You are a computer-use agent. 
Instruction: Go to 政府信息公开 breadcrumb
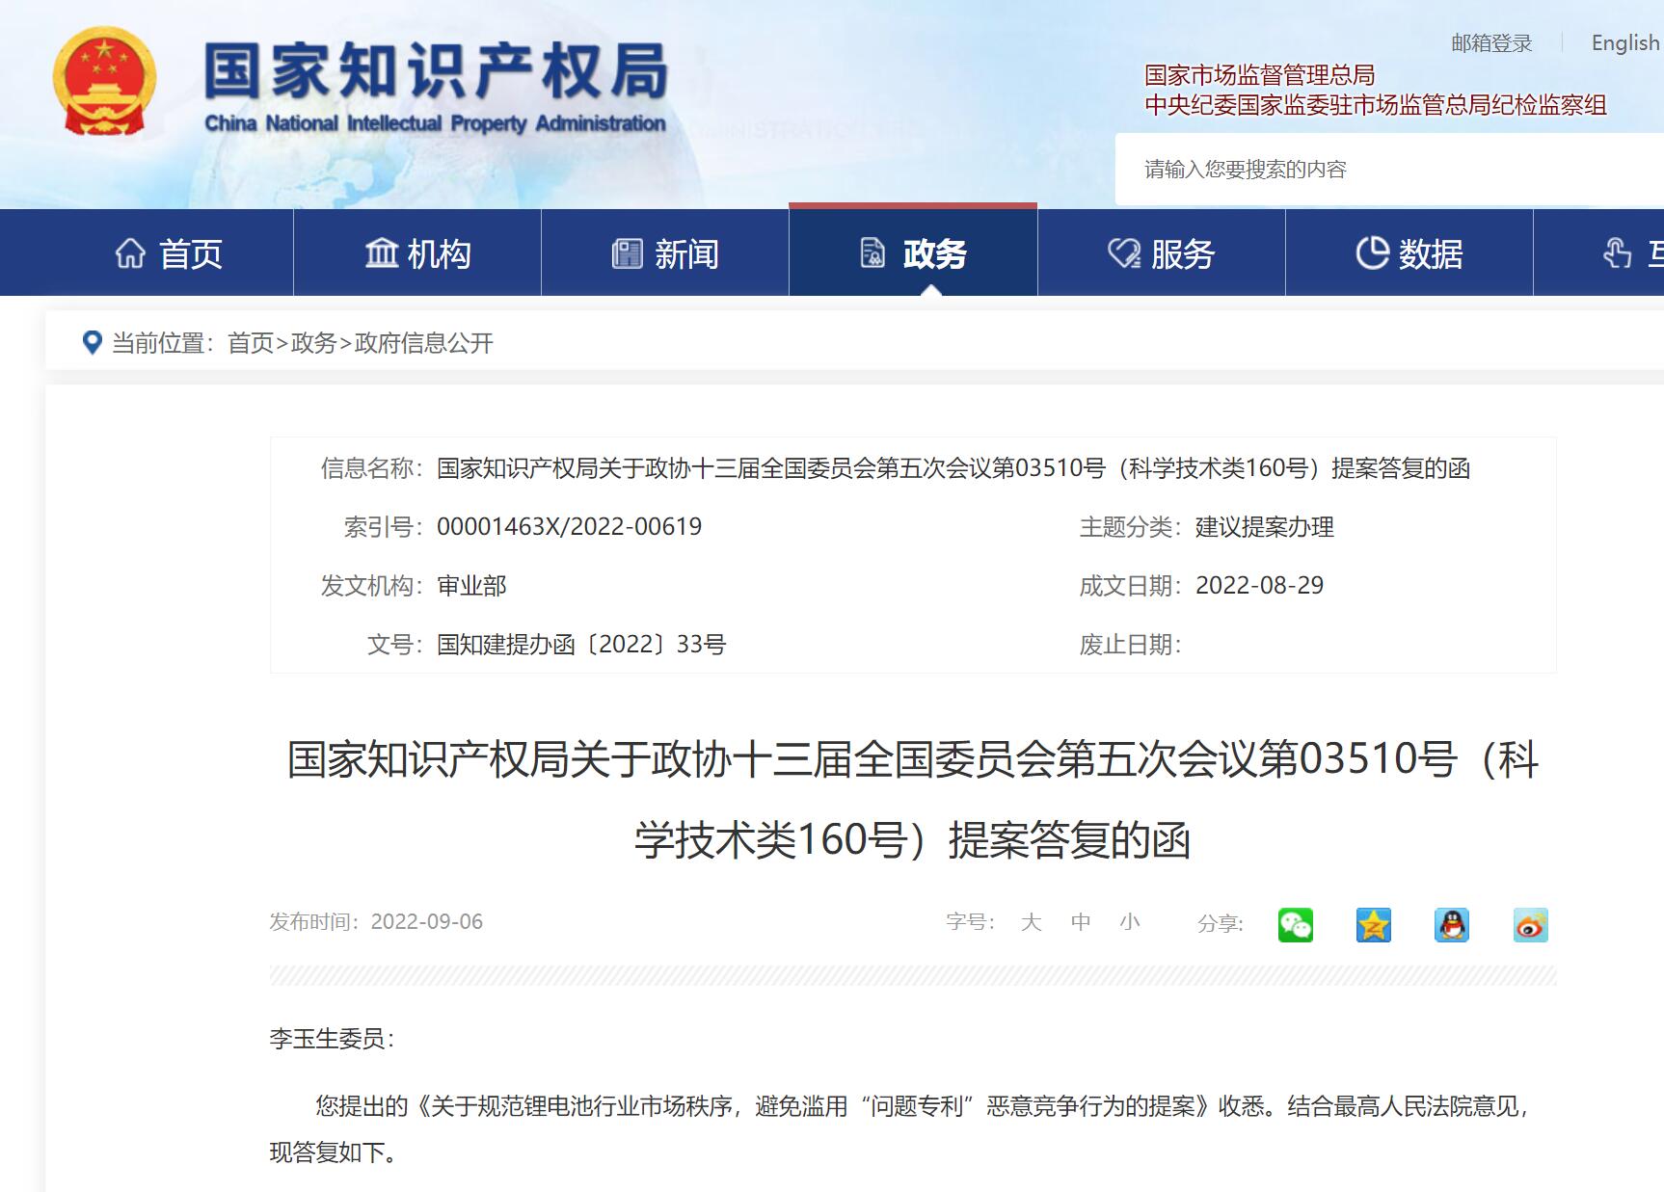pos(424,343)
